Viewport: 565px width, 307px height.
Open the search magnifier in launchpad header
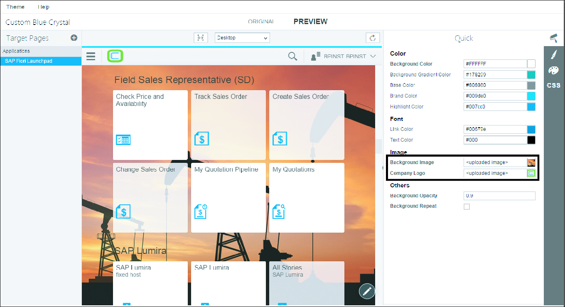(292, 56)
